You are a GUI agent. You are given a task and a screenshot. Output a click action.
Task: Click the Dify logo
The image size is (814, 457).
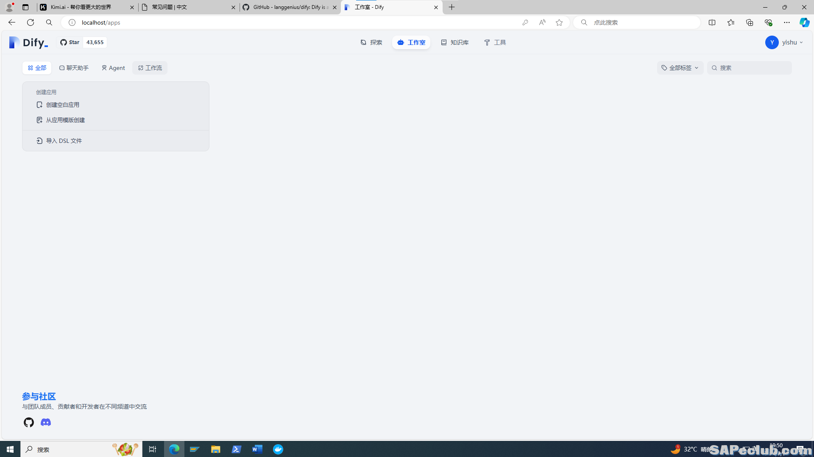click(x=28, y=42)
